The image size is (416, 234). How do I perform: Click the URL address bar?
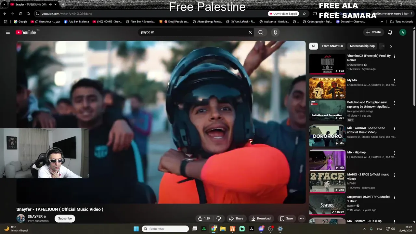pyautogui.click(x=149, y=14)
